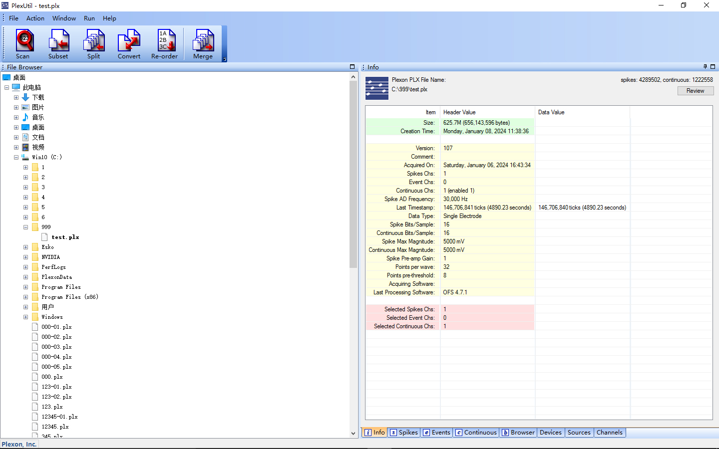Expand the Program Files folder node
The image size is (719, 449).
pyautogui.click(x=25, y=287)
